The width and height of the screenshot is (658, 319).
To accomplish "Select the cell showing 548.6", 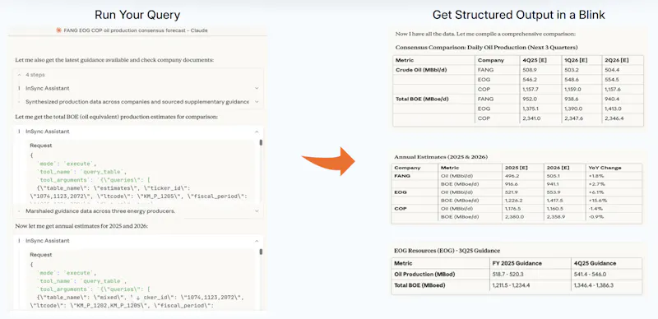I will (582, 79).
